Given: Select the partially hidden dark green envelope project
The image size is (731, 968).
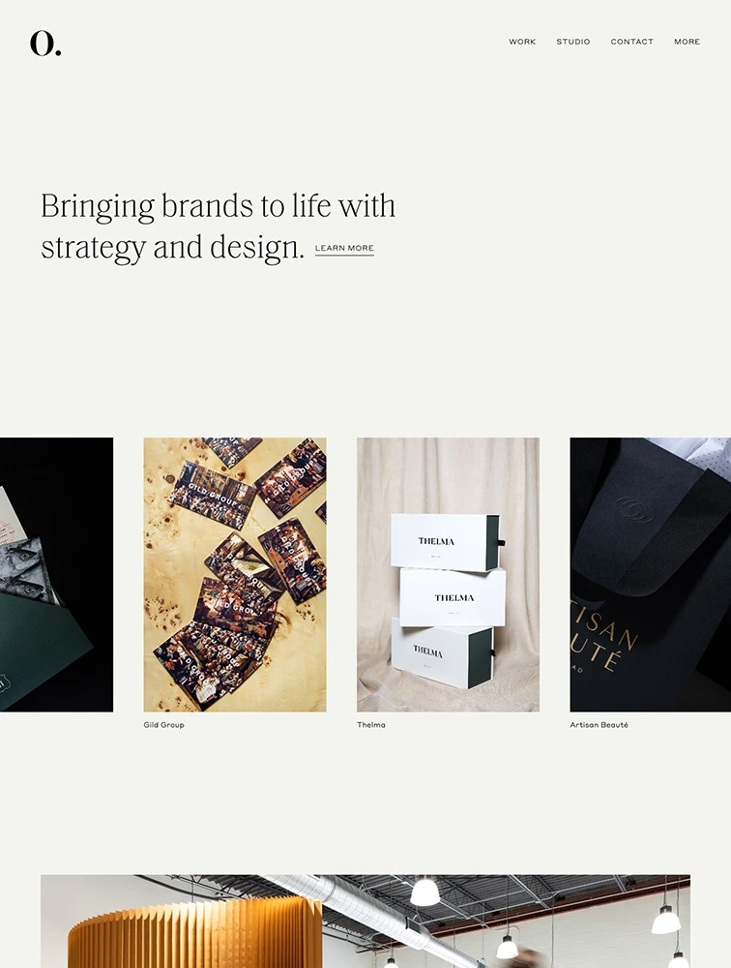Looking at the screenshot, I should (x=56, y=575).
